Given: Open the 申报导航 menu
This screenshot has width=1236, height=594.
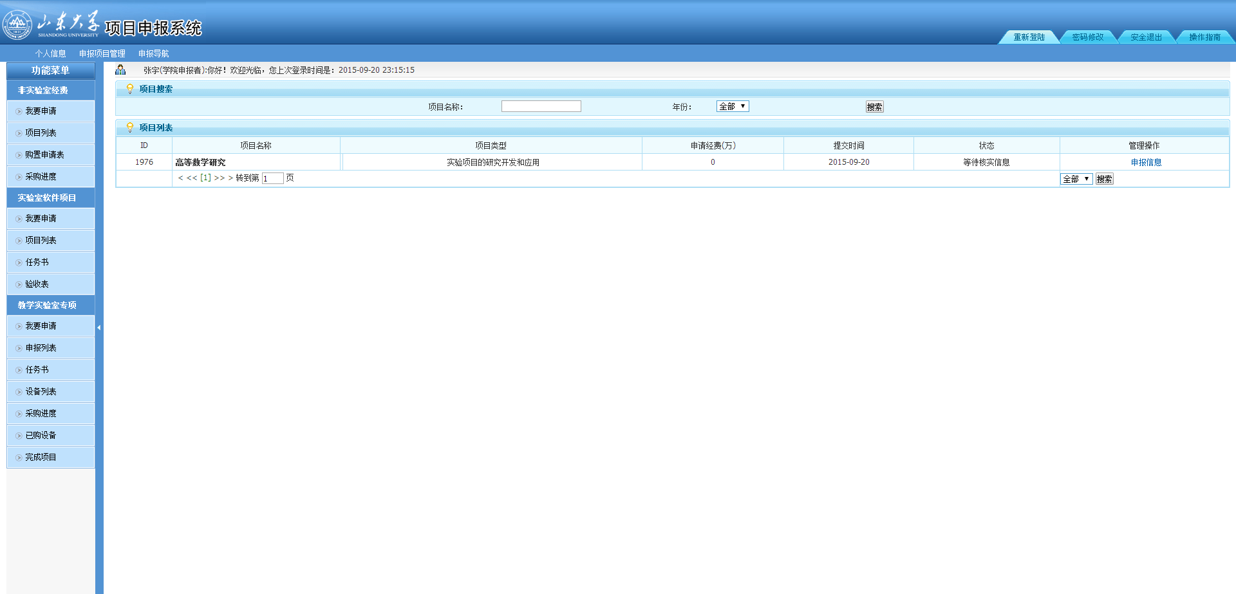Looking at the screenshot, I should point(153,53).
